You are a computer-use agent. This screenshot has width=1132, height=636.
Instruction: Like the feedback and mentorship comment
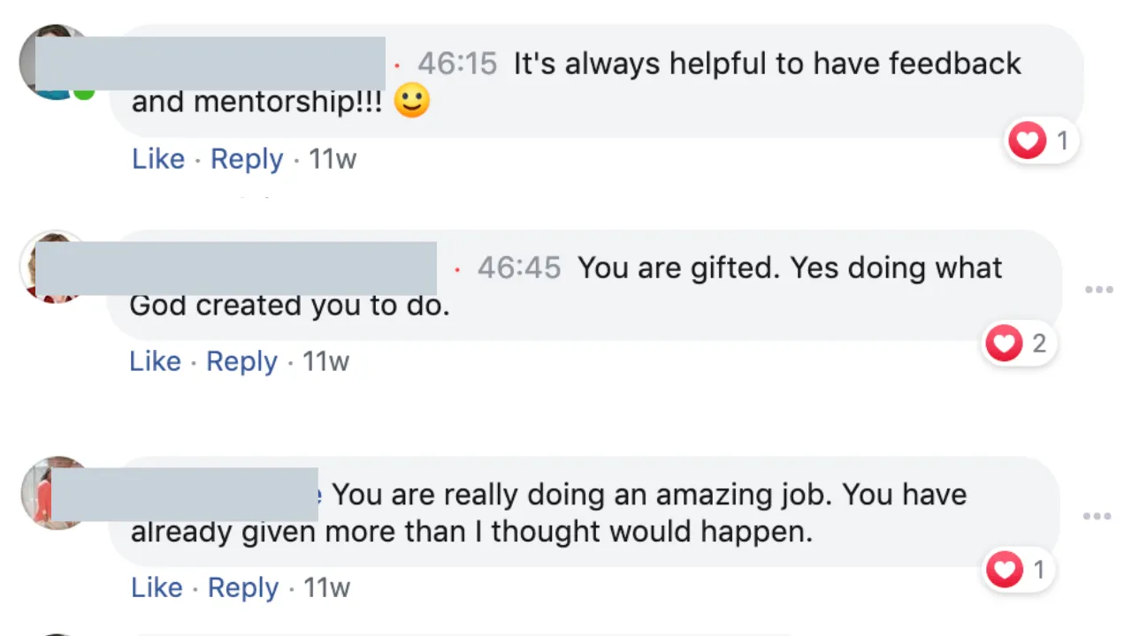click(158, 159)
